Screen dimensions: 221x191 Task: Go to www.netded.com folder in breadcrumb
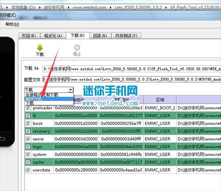89,7
